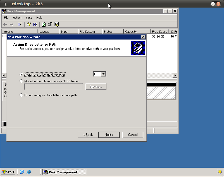This screenshot has width=224, height=177.
Task: Open the Action menu
Action: [17, 18]
